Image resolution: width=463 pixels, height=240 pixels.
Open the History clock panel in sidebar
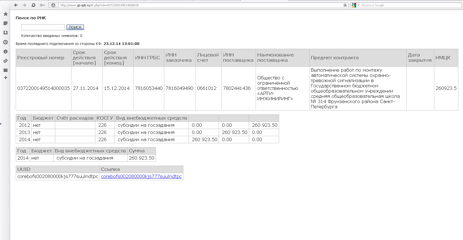pyautogui.click(x=6, y=42)
